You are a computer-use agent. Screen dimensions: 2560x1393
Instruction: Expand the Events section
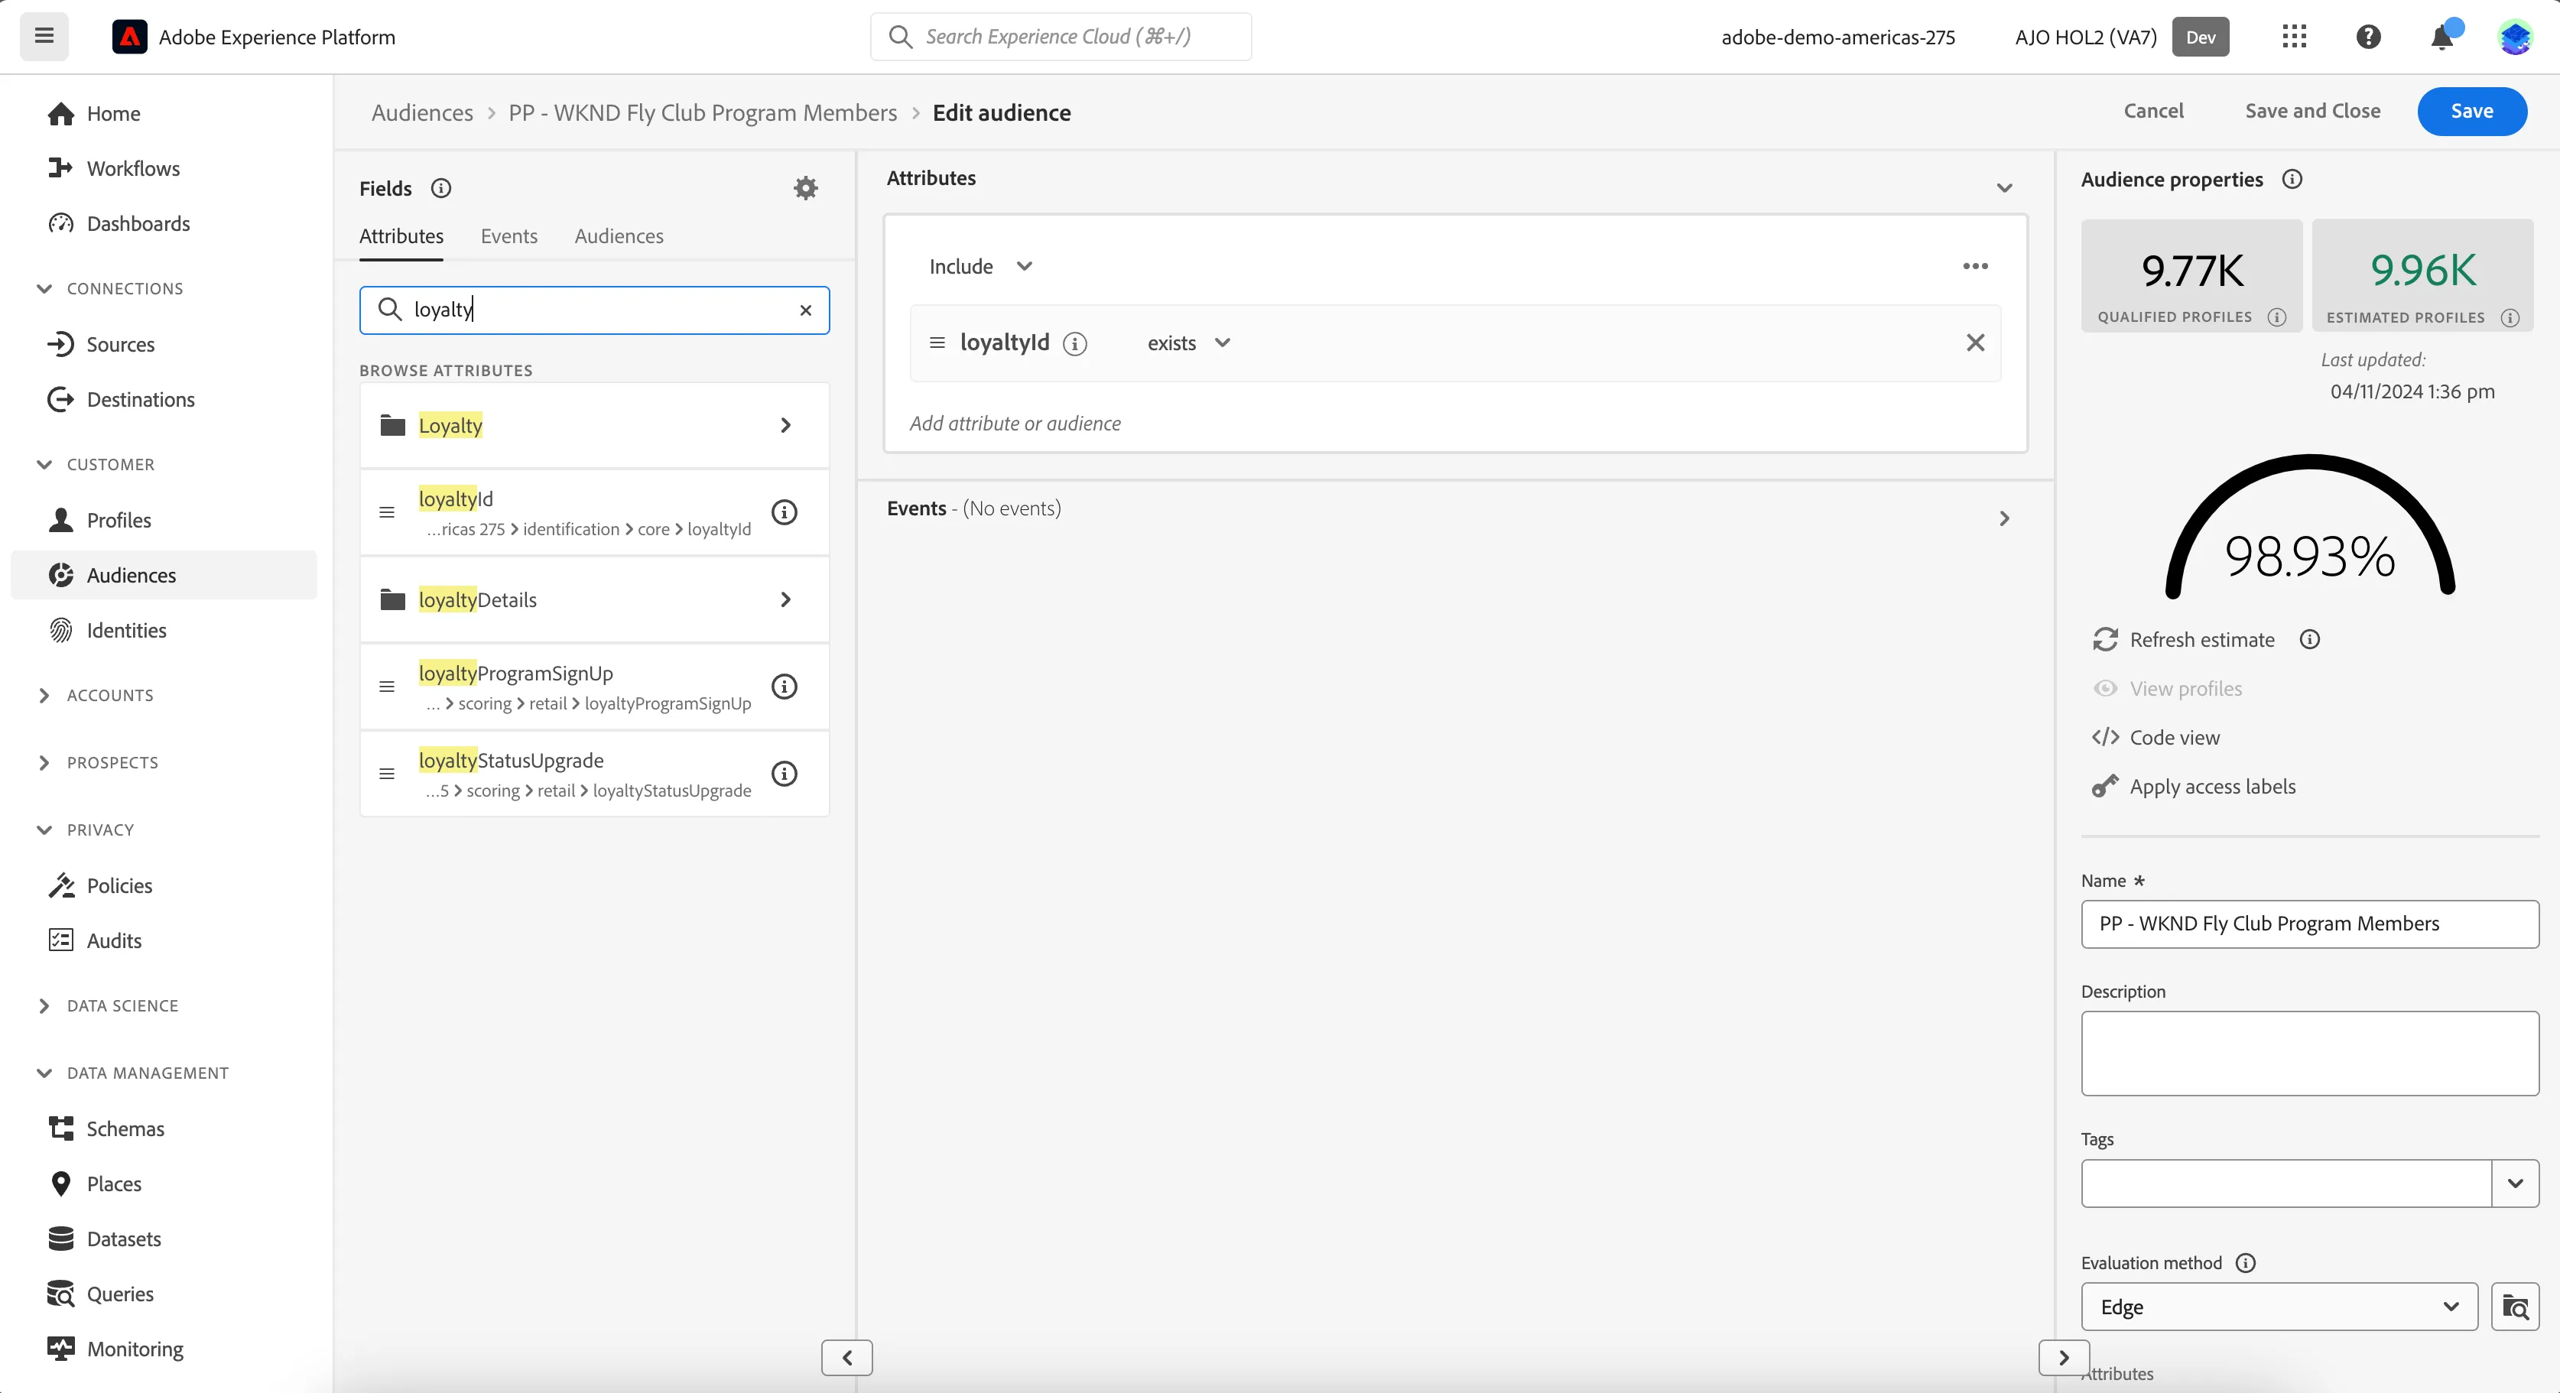pyautogui.click(x=2004, y=518)
